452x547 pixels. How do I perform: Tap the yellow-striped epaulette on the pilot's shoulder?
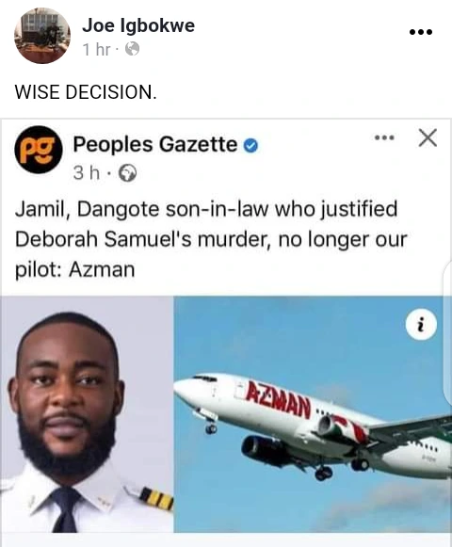[x=156, y=499]
